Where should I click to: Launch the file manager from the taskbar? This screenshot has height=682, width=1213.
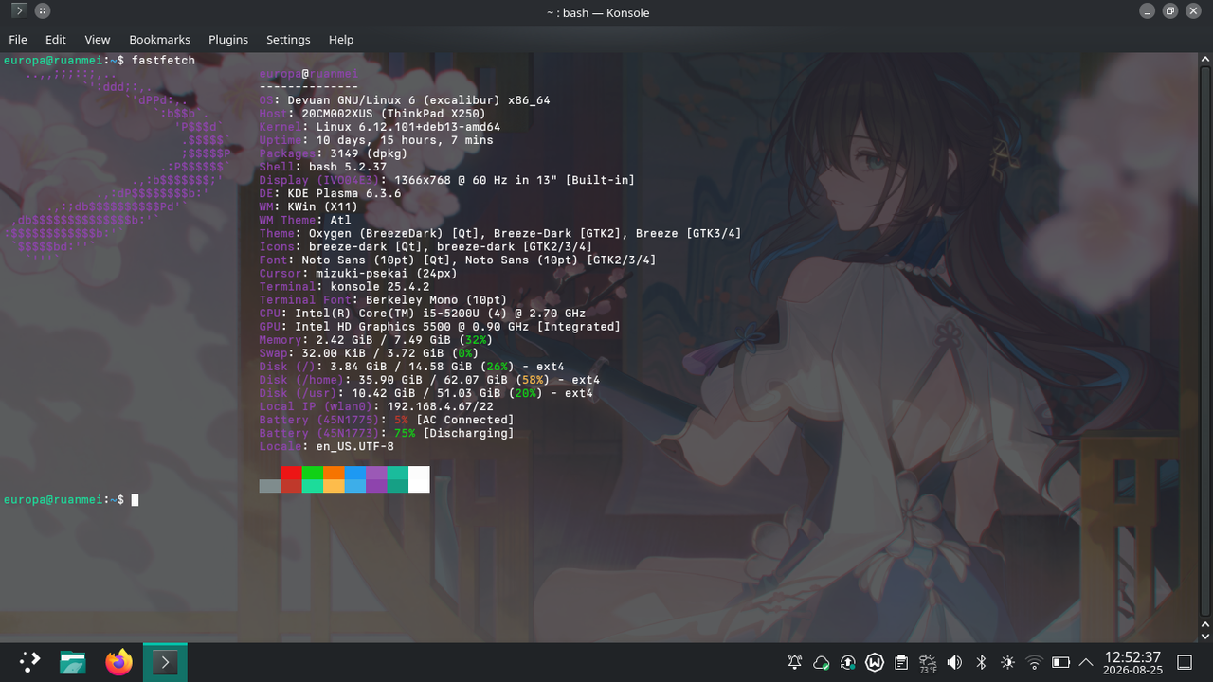tap(73, 662)
